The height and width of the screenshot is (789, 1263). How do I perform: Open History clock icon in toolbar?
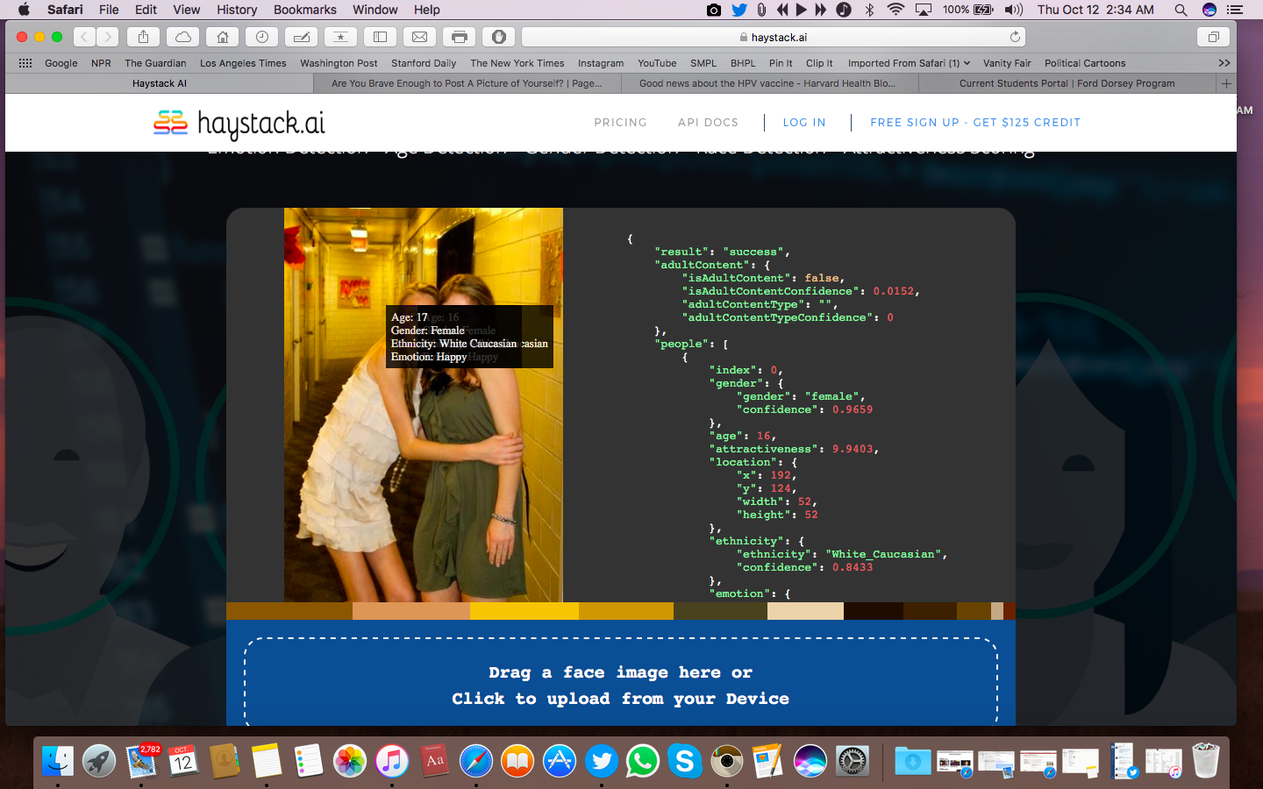(261, 37)
